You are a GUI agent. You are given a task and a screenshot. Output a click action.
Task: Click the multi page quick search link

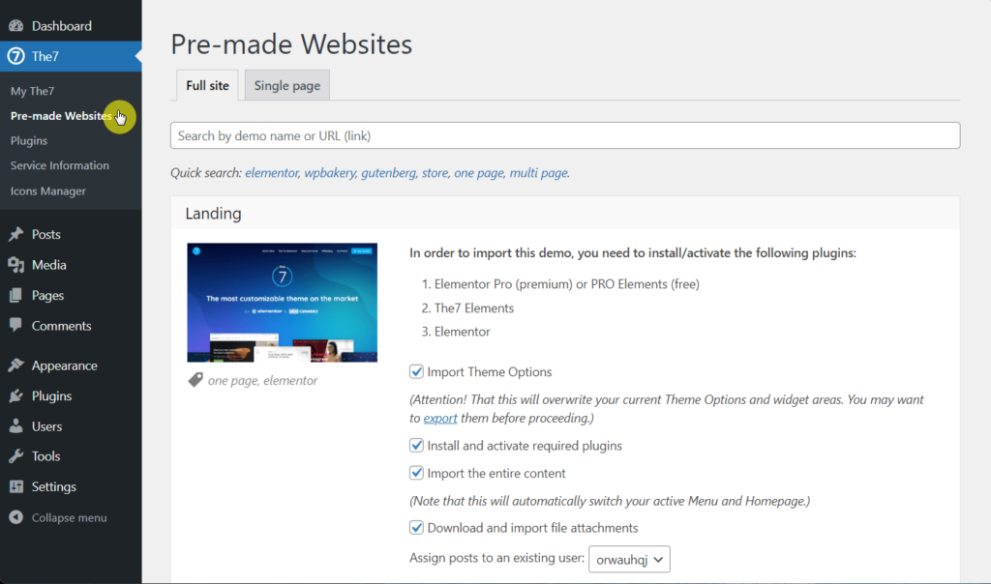(538, 172)
